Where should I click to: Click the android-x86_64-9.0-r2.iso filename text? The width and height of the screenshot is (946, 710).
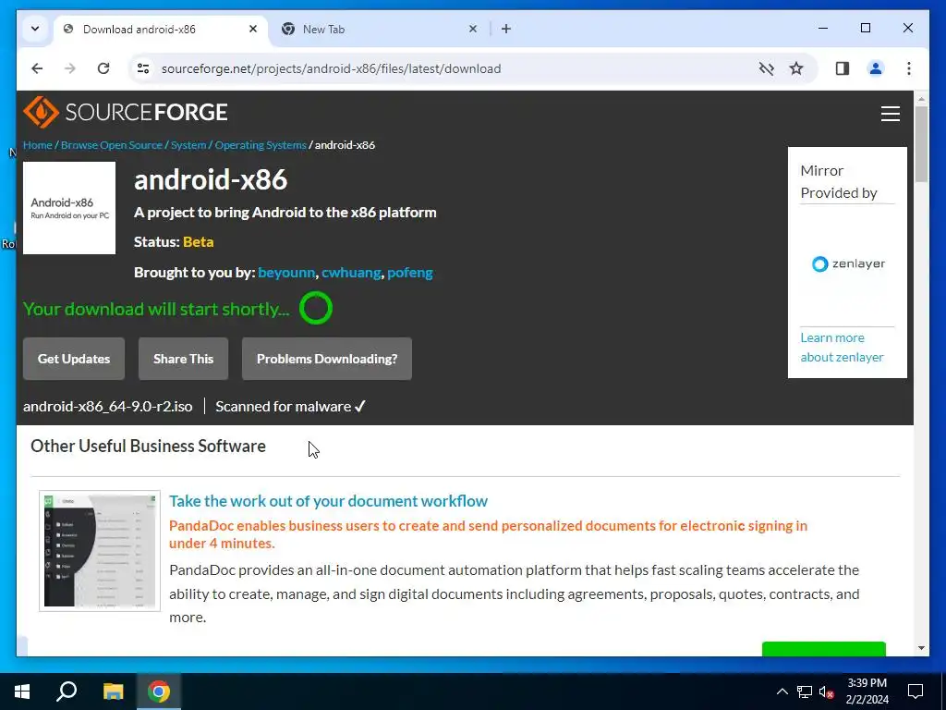point(107,407)
